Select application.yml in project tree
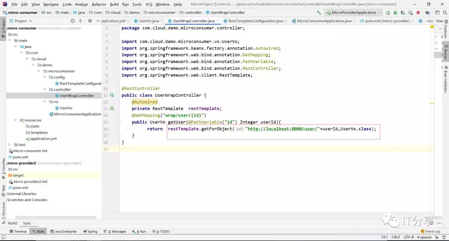Screen dimensions: 449x241 click(43, 139)
